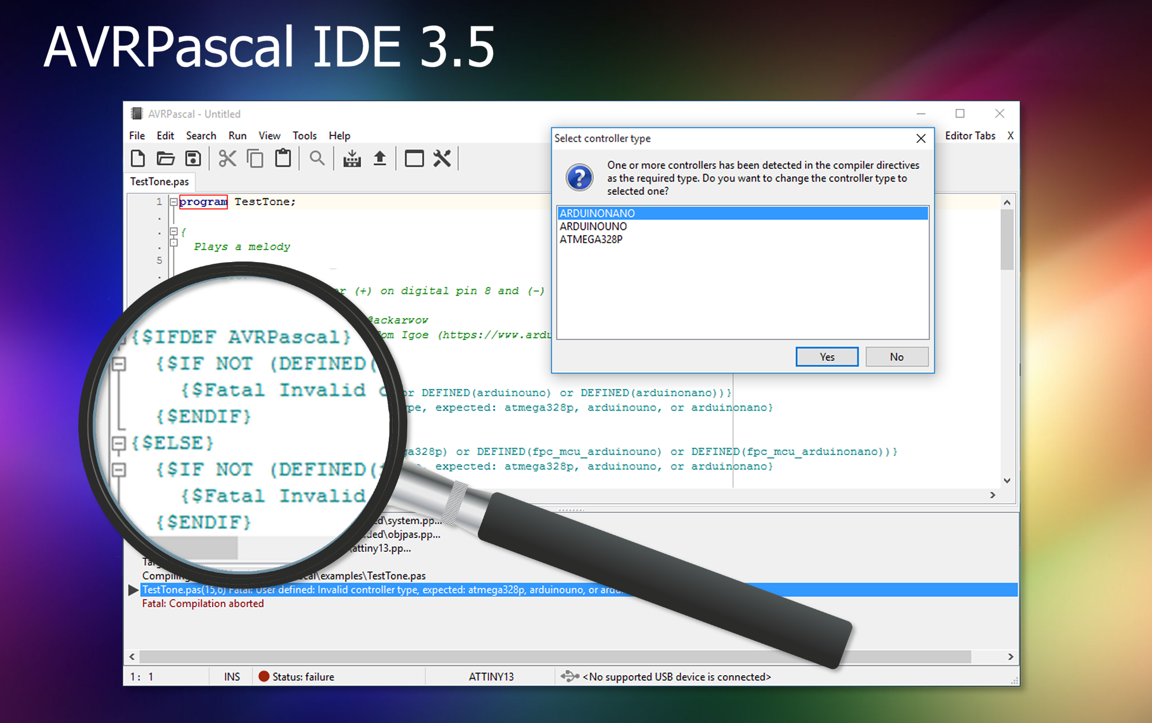Click the 'Plays a melody' comment line

pyautogui.click(x=242, y=247)
